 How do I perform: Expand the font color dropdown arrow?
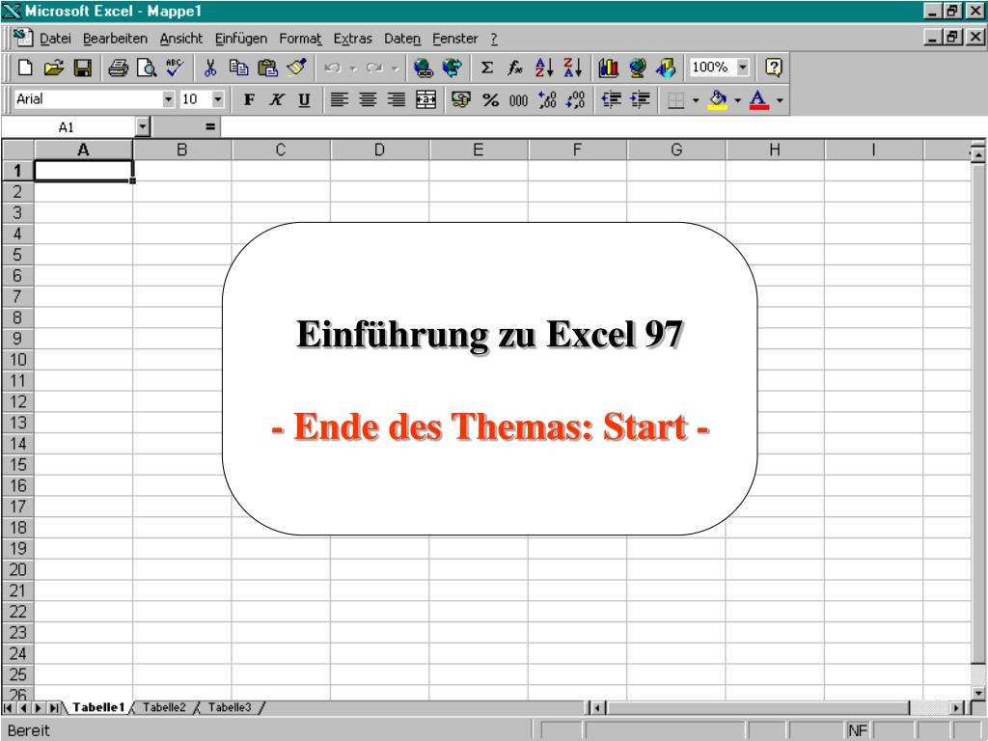(x=780, y=99)
